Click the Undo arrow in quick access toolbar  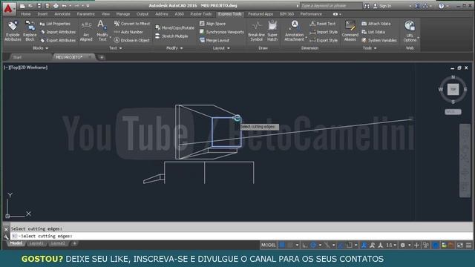pos(64,6)
